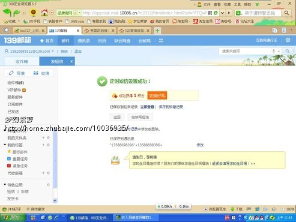This screenshot has height=222, width=296.
Task: Open 139 mail settings gear icon
Action: pyautogui.click(x=288, y=40)
